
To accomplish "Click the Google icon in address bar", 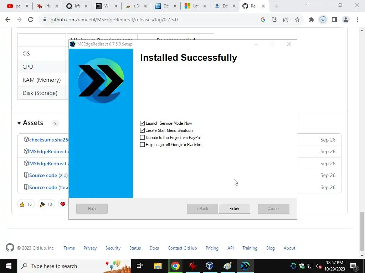I will (263, 20).
